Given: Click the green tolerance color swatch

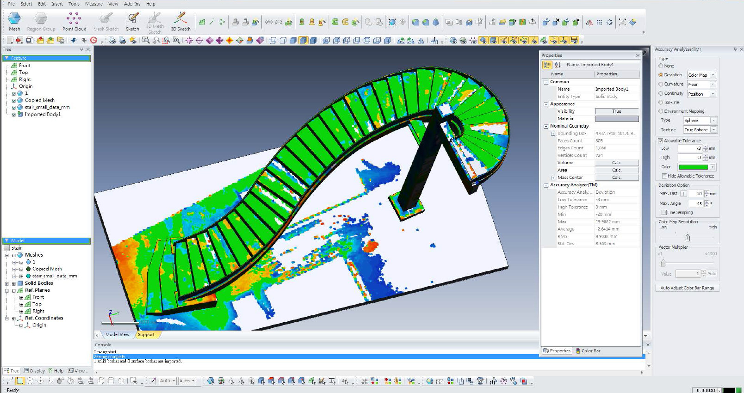Looking at the screenshot, I should (x=693, y=167).
